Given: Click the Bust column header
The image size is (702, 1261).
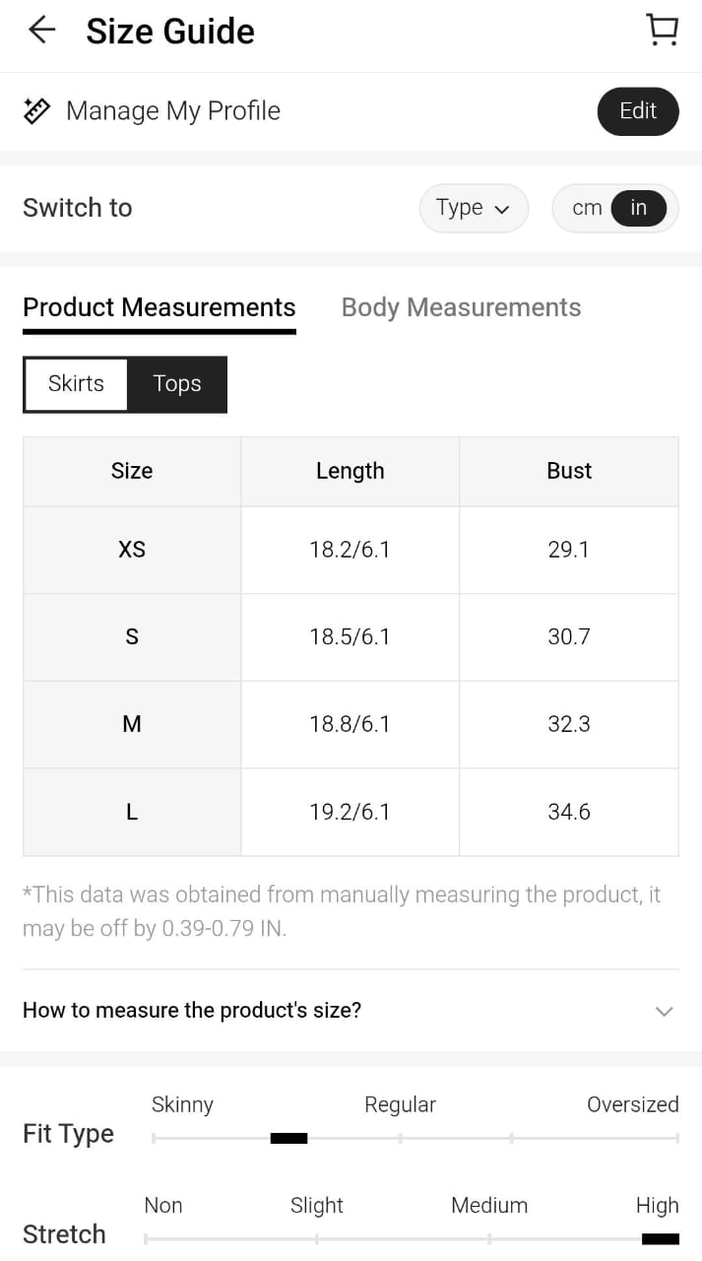Looking at the screenshot, I should (x=569, y=471).
